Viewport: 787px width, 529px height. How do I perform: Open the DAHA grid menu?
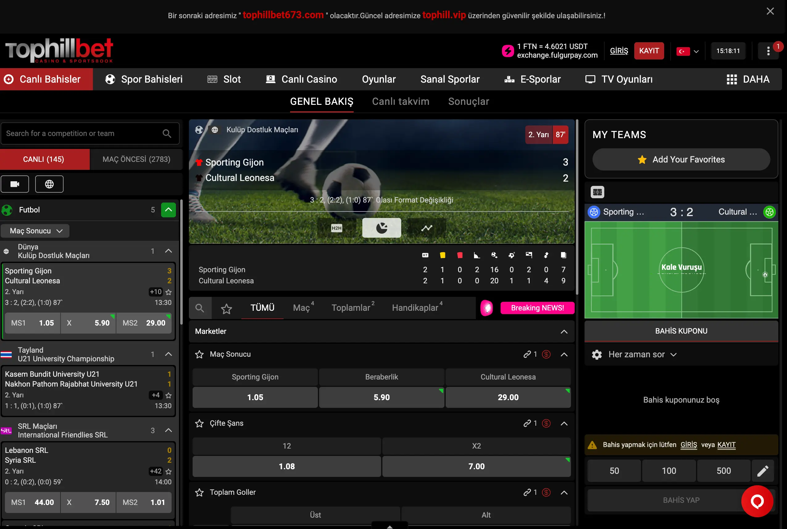pos(748,79)
